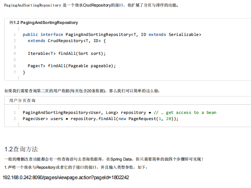The image size is (251, 188).
Task: Click the "Iterable<T> findAll(Sort sort);" code line
Action: (x=66, y=53)
